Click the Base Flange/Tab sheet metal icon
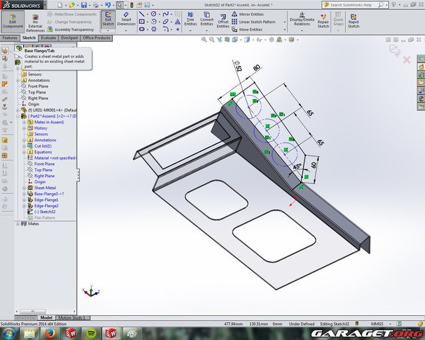The image size is (425, 340). pyautogui.click(x=18, y=50)
